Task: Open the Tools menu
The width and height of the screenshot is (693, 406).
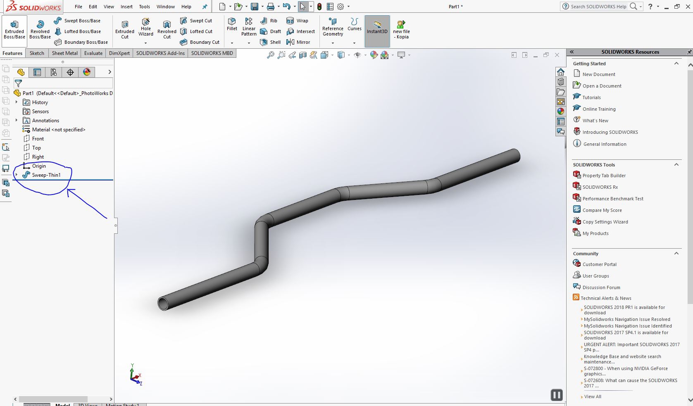Action: (144, 7)
